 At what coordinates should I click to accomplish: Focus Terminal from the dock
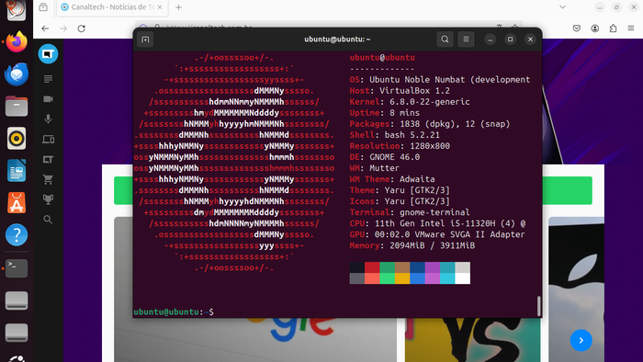pos(17,268)
